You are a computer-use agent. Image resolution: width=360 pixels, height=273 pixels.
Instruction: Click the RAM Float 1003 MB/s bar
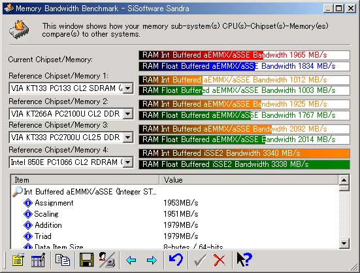coord(244,90)
